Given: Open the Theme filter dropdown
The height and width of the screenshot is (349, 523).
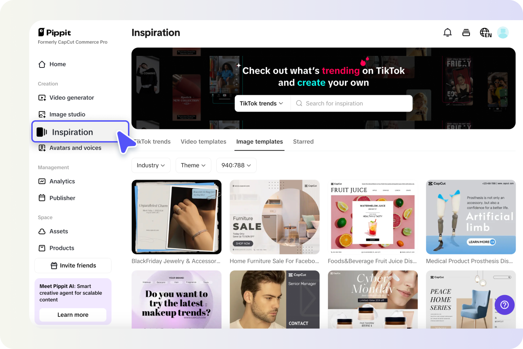Looking at the screenshot, I should pyautogui.click(x=193, y=165).
